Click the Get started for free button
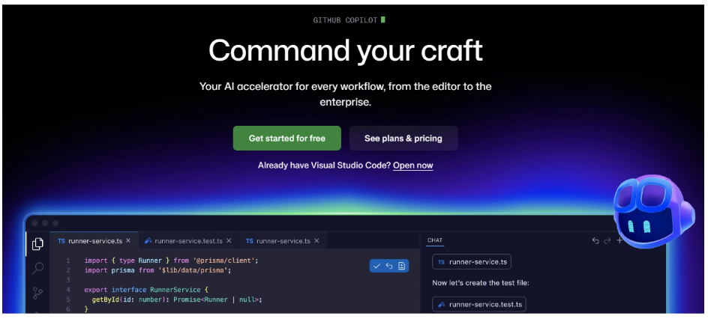Image resolution: width=711 pixels, height=319 pixels. (286, 139)
